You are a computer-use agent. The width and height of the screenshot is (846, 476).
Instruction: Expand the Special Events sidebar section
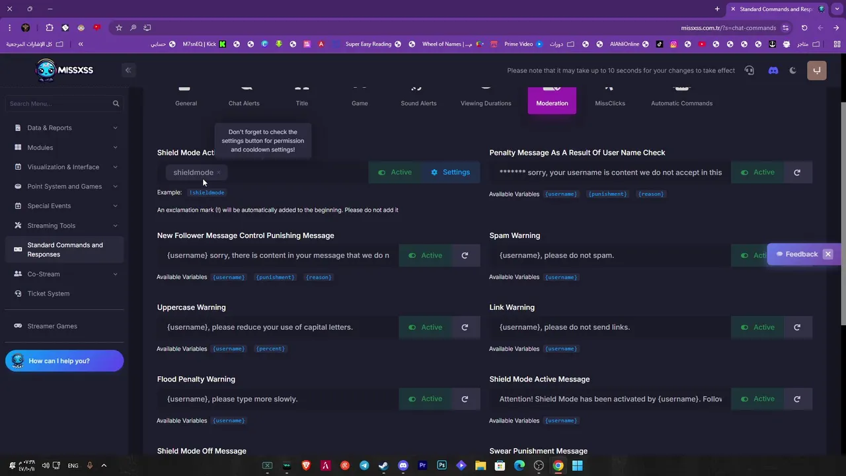65,206
